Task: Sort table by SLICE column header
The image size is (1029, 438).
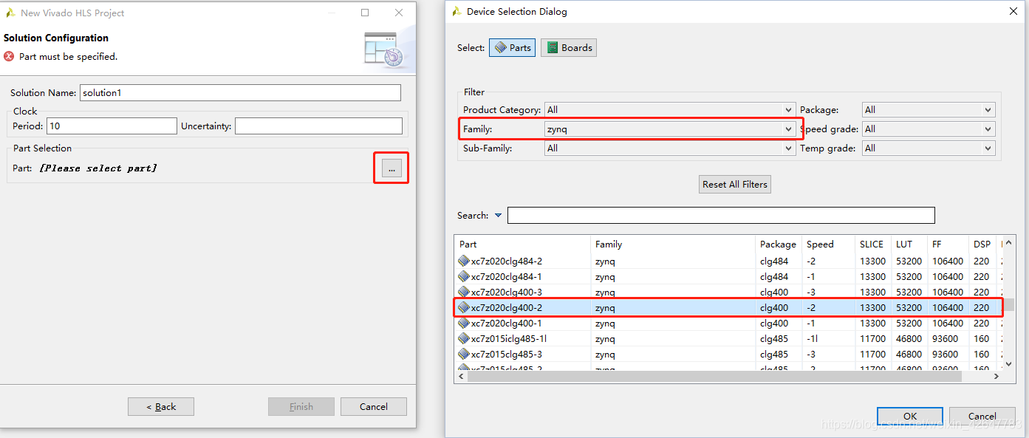Action: (x=873, y=244)
